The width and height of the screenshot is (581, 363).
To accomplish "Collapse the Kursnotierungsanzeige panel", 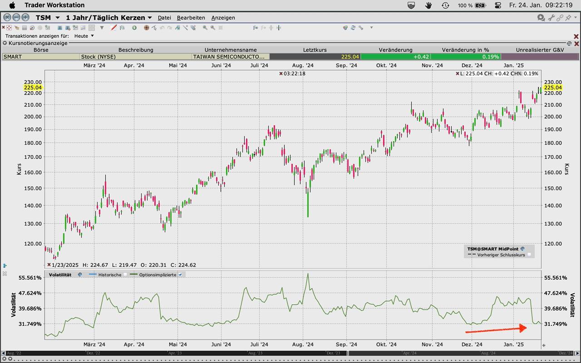I will 5,43.
